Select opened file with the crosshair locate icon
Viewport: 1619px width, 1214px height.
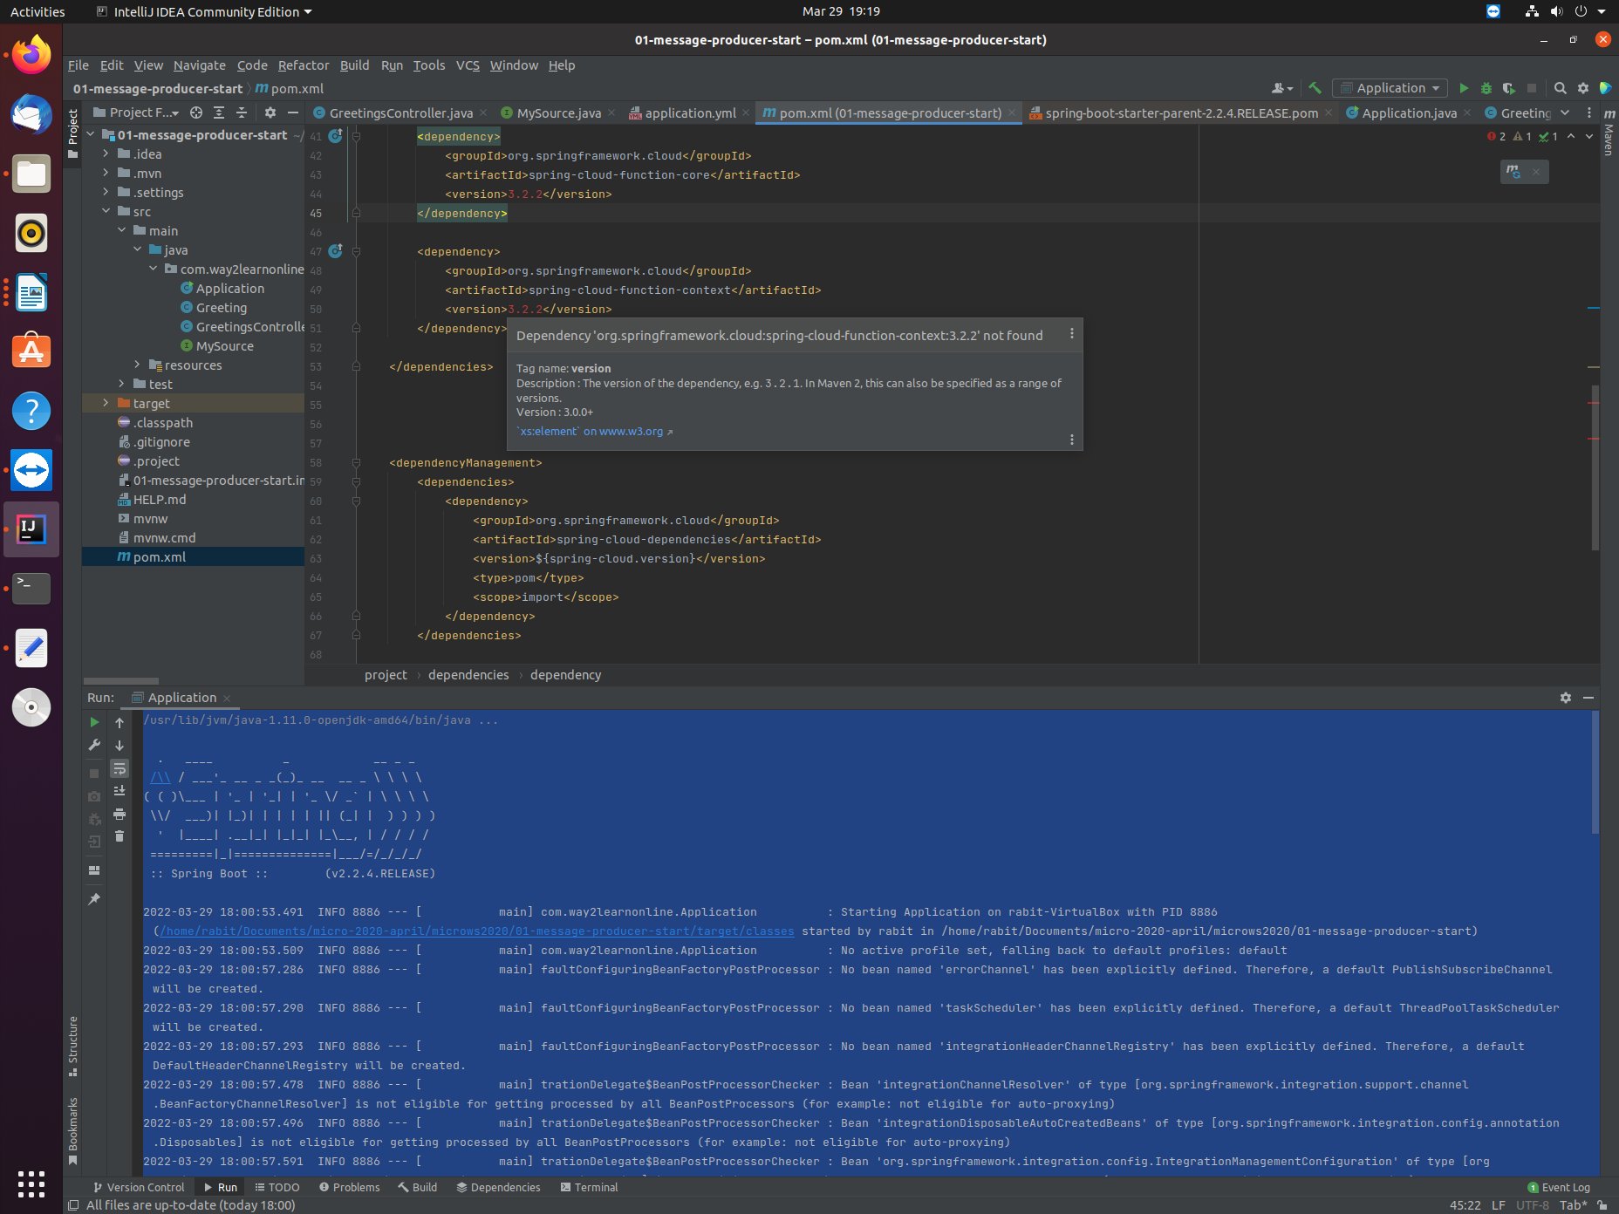[196, 113]
